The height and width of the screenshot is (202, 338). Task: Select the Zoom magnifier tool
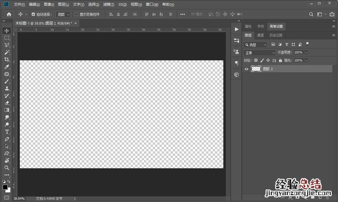pyautogui.click(x=7, y=167)
